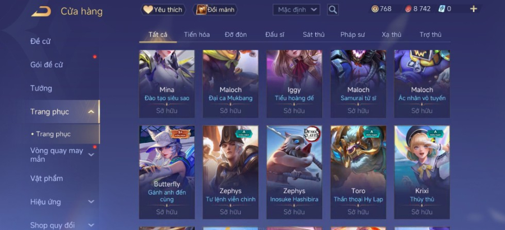The image size is (505, 230).
Task: Collapse the Trang phục sidebar section
Action: [91, 112]
